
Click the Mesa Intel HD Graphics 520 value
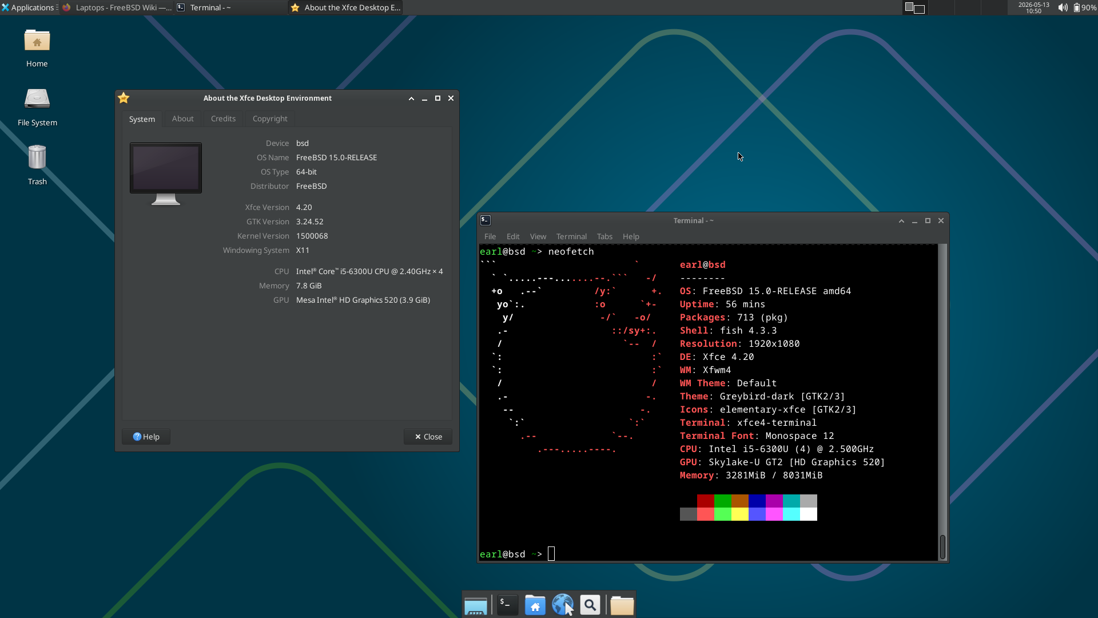click(x=363, y=300)
